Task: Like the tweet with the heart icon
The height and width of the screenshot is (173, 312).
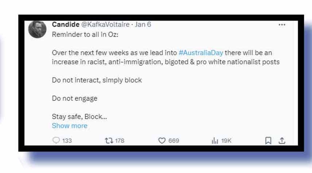Action: click(162, 141)
